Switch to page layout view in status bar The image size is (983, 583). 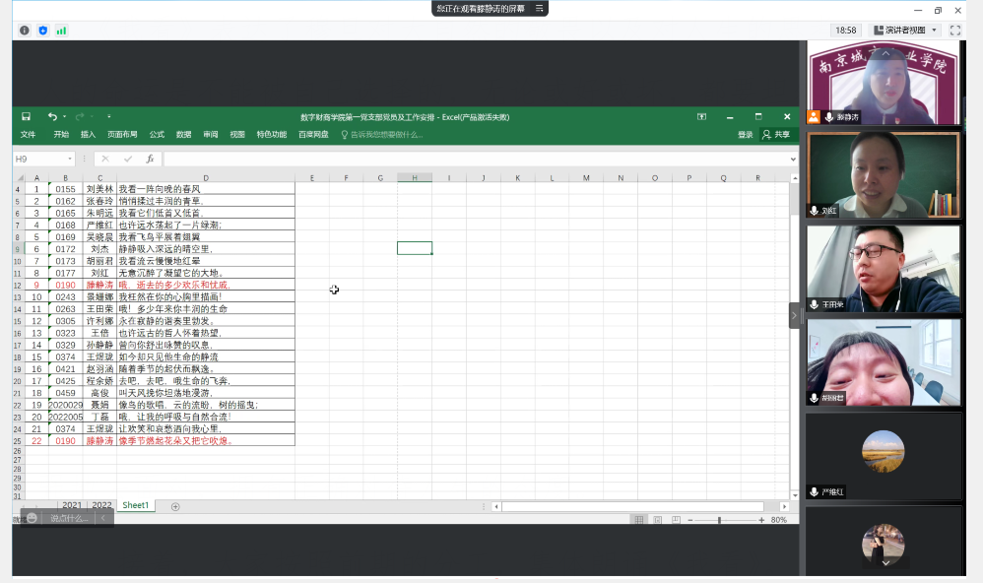click(656, 520)
